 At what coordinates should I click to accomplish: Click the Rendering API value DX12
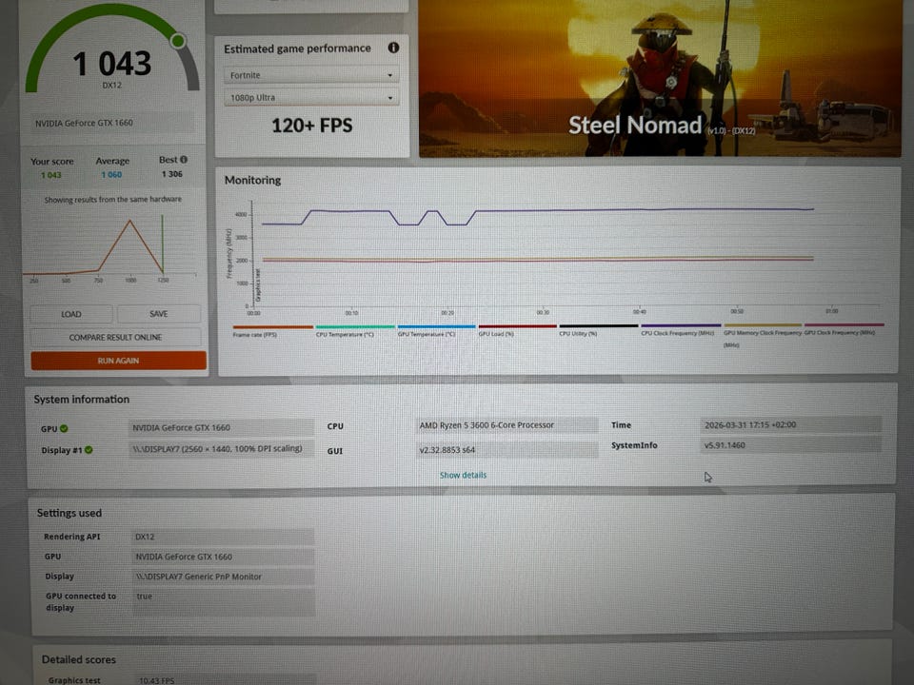(223, 537)
